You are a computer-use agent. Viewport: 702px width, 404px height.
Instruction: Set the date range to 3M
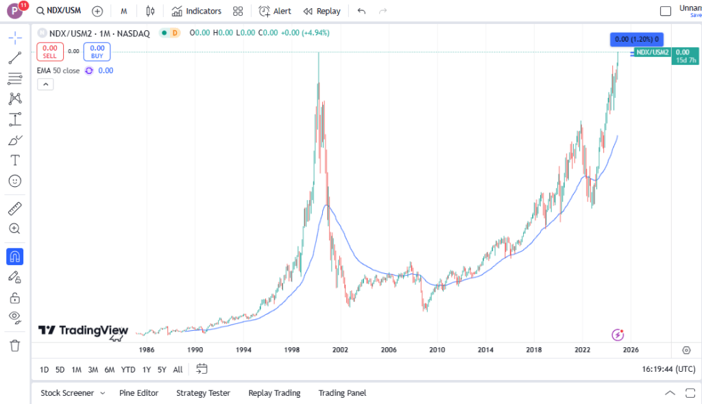(93, 370)
